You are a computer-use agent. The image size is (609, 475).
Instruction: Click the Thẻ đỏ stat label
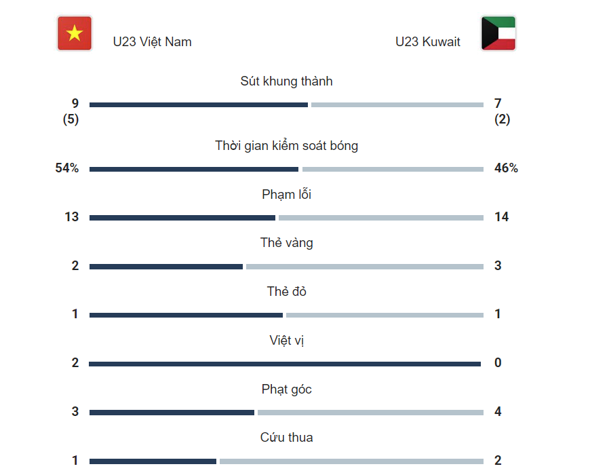click(x=286, y=292)
